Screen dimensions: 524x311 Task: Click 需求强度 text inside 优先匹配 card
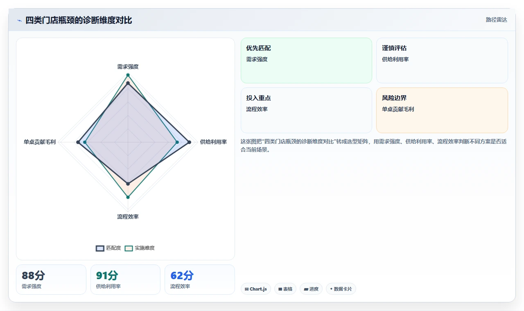pos(257,59)
